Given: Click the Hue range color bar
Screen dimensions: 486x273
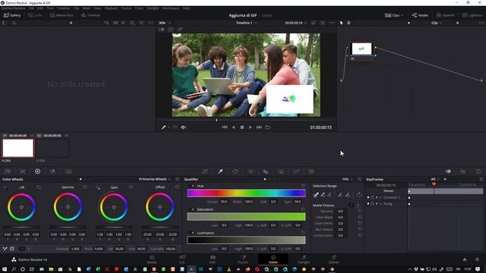Looking at the screenshot, I should point(246,193).
